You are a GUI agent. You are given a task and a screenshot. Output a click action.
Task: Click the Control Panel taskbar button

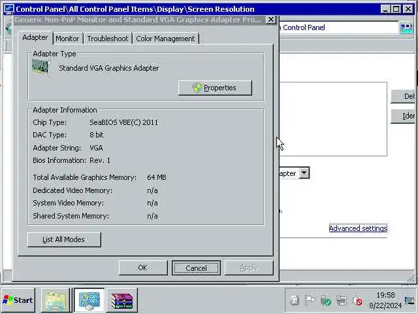click(x=89, y=300)
